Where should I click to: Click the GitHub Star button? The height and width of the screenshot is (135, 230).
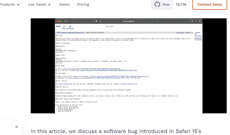162,5
